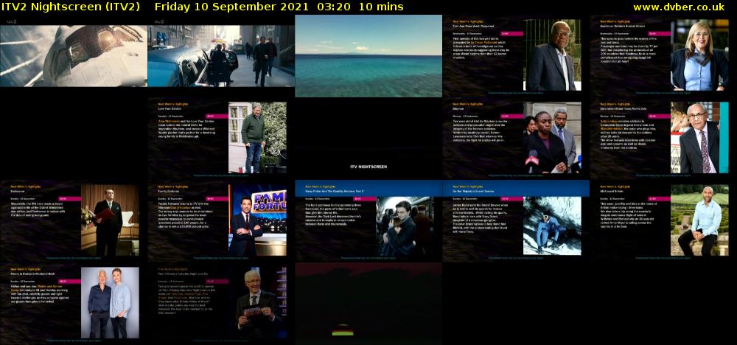Click the Coronation Street Icons Norris Cole title
737x345 pixels.
click(624, 109)
